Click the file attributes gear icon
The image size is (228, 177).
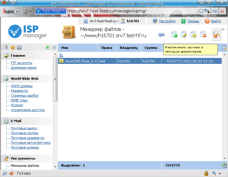tap(194, 34)
